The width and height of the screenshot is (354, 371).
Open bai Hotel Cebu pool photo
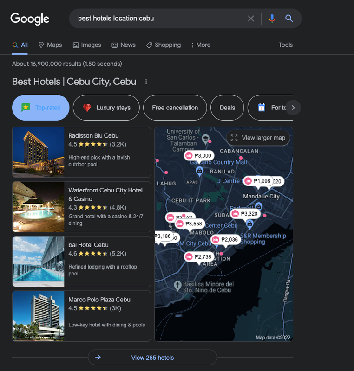[x=39, y=262]
